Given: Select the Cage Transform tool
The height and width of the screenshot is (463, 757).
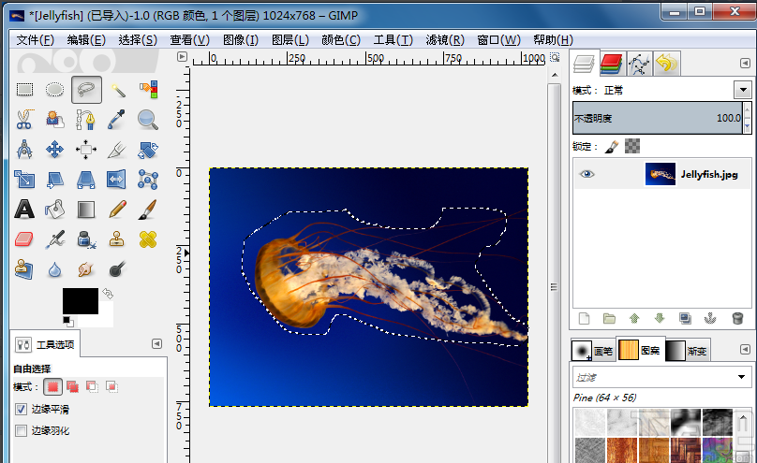Looking at the screenshot, I should (x=148, y=180).
